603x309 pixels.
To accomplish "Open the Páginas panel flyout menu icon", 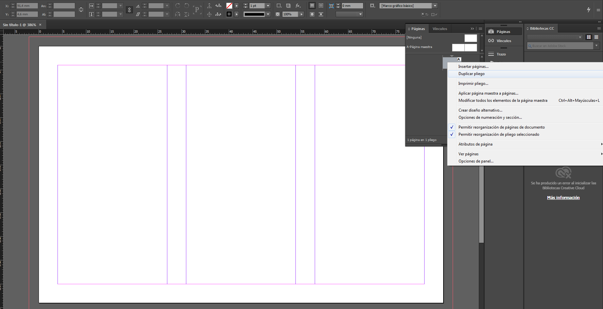I will (x=480, y=29).
